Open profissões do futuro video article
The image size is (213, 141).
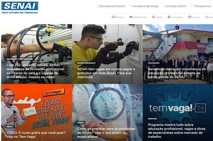(x=106, y=133)
